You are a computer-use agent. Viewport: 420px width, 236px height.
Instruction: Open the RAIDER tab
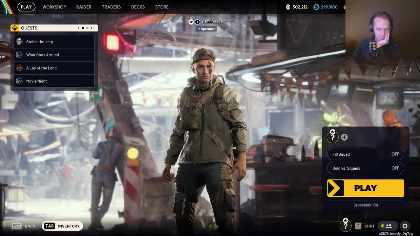[x=84, y=7]
